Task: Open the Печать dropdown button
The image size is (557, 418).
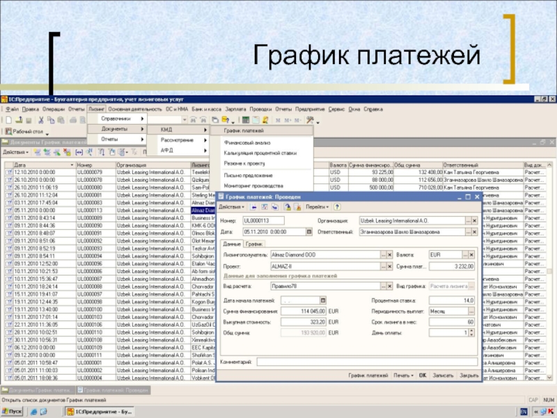Action: [403, 376]
